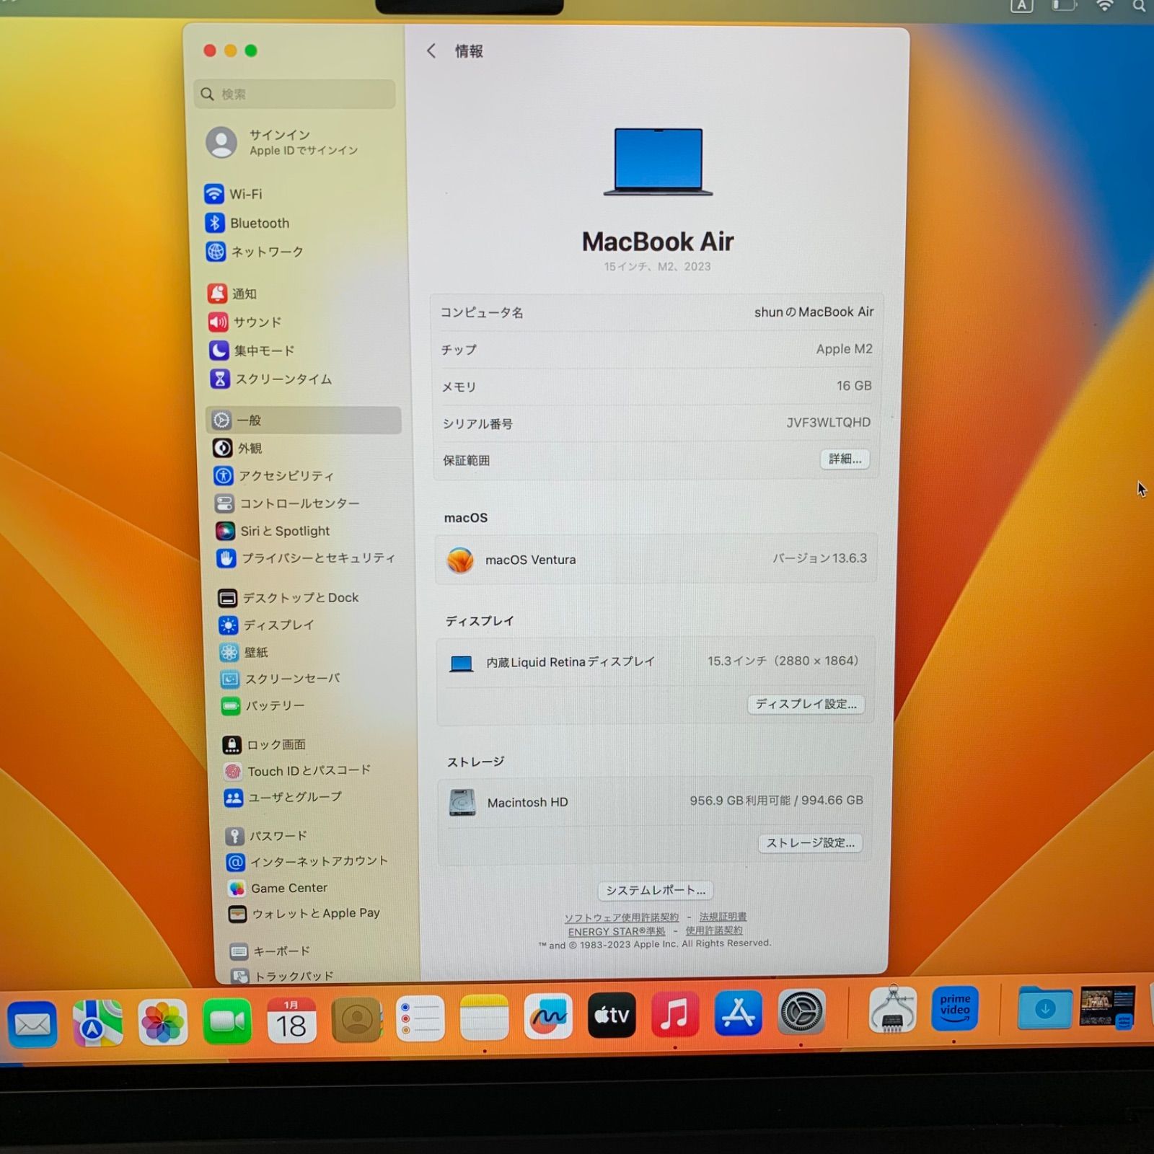
Task: Open 壁紙 settings
Action: [x=244, y=652]
